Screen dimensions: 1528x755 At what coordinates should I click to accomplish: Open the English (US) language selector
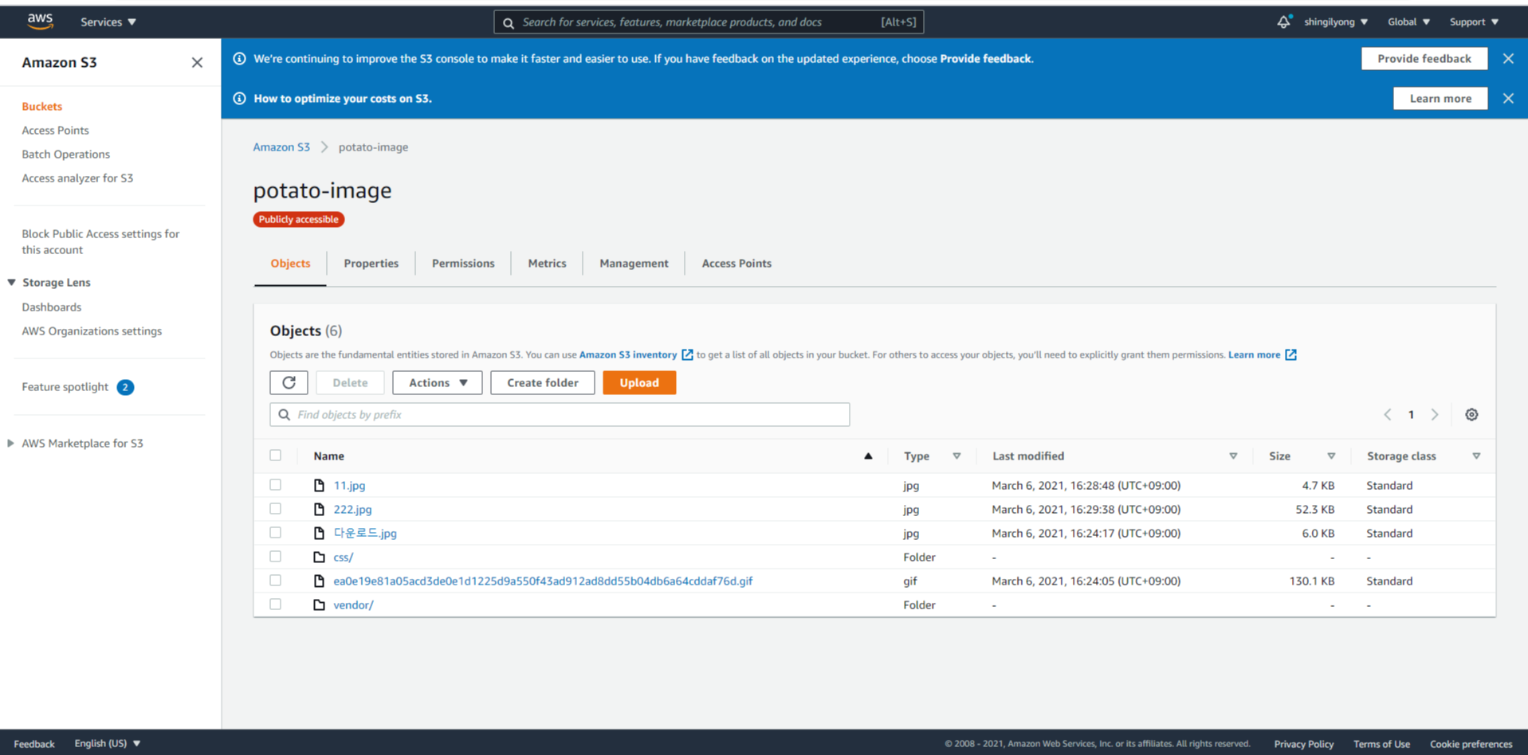pyautogui.click(x=108, y=743)
